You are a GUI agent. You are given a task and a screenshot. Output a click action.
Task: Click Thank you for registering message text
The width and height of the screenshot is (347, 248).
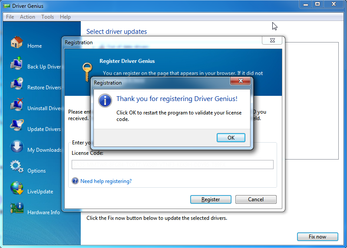tap(177, 99)
